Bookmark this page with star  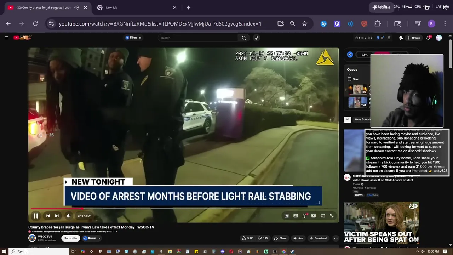pos(305,23)
